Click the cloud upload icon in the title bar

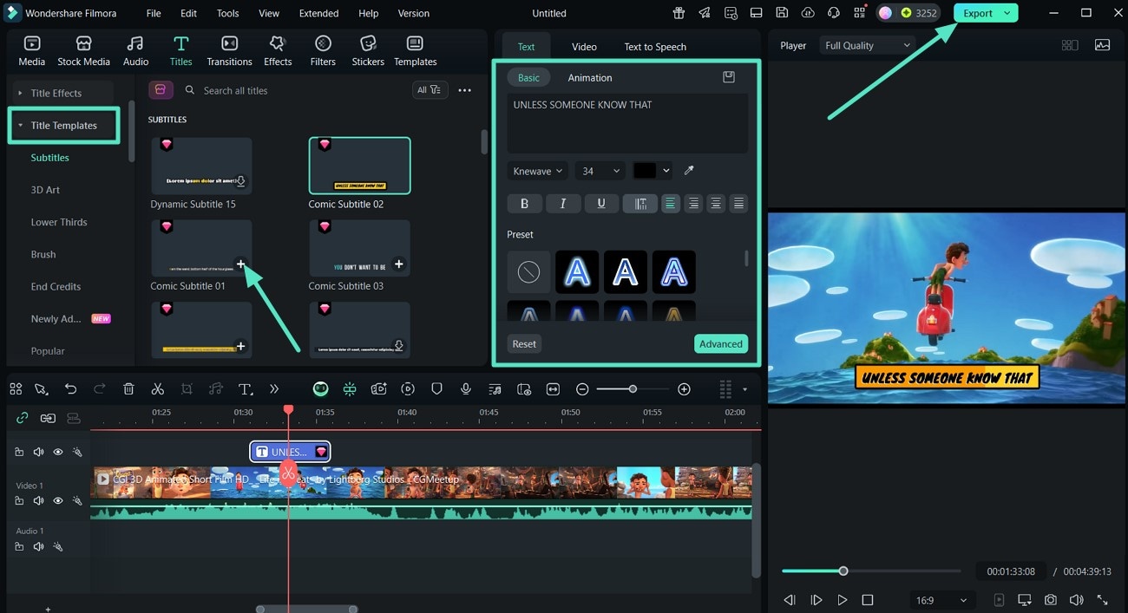(x=808, y=13)
